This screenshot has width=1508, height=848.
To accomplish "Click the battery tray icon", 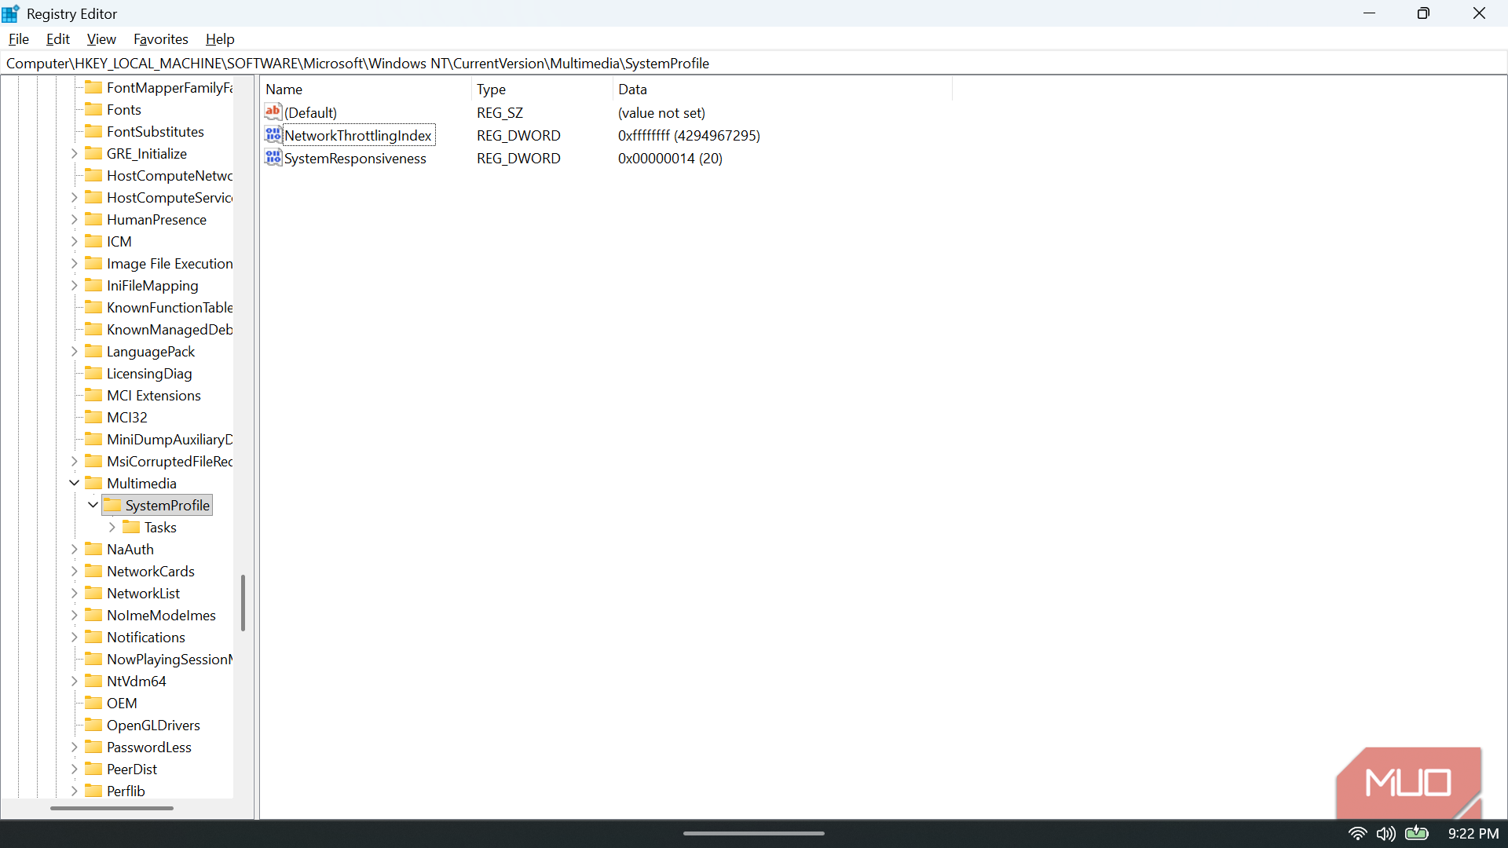I will [1417, 833].
